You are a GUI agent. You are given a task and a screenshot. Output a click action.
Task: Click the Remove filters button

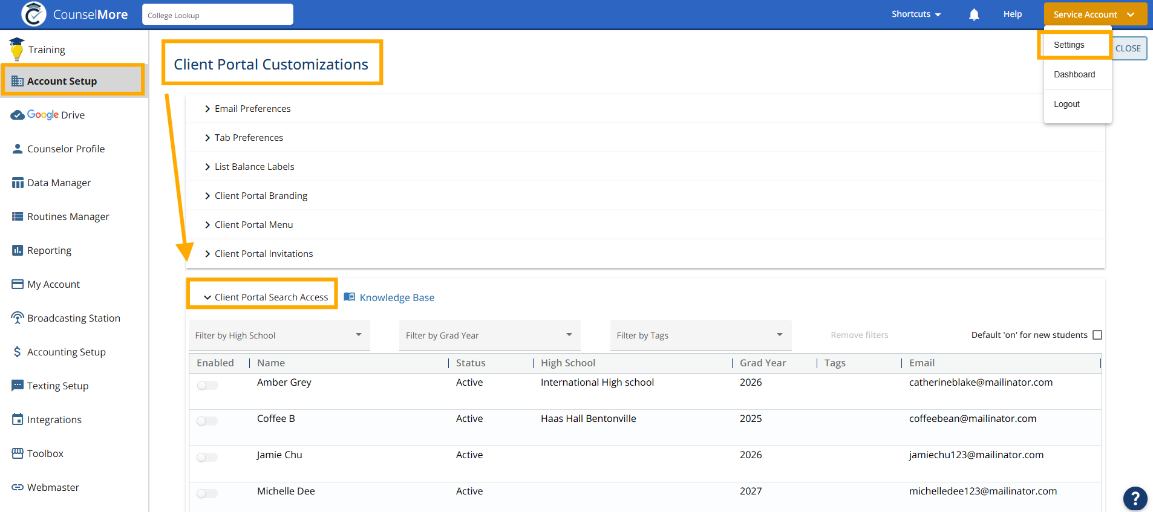[x=860, y=335]
